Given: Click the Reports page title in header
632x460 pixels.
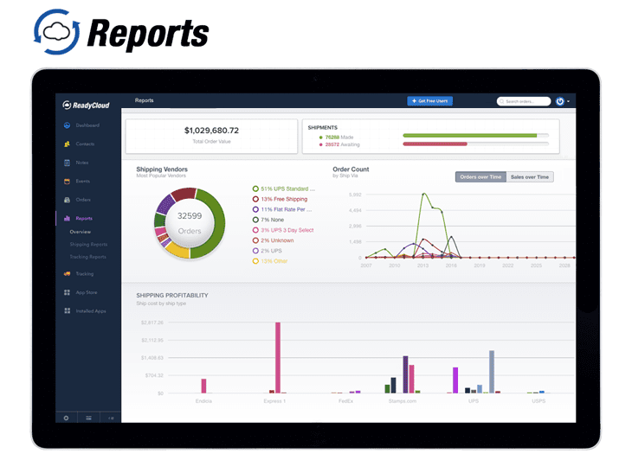Looking at the screenshot, I should (144, 100).
